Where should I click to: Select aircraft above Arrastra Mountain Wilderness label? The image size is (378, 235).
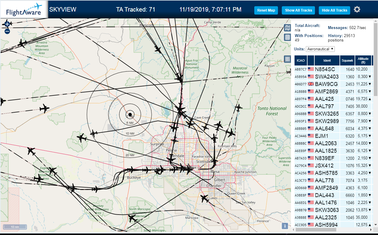tap(22, 44)
